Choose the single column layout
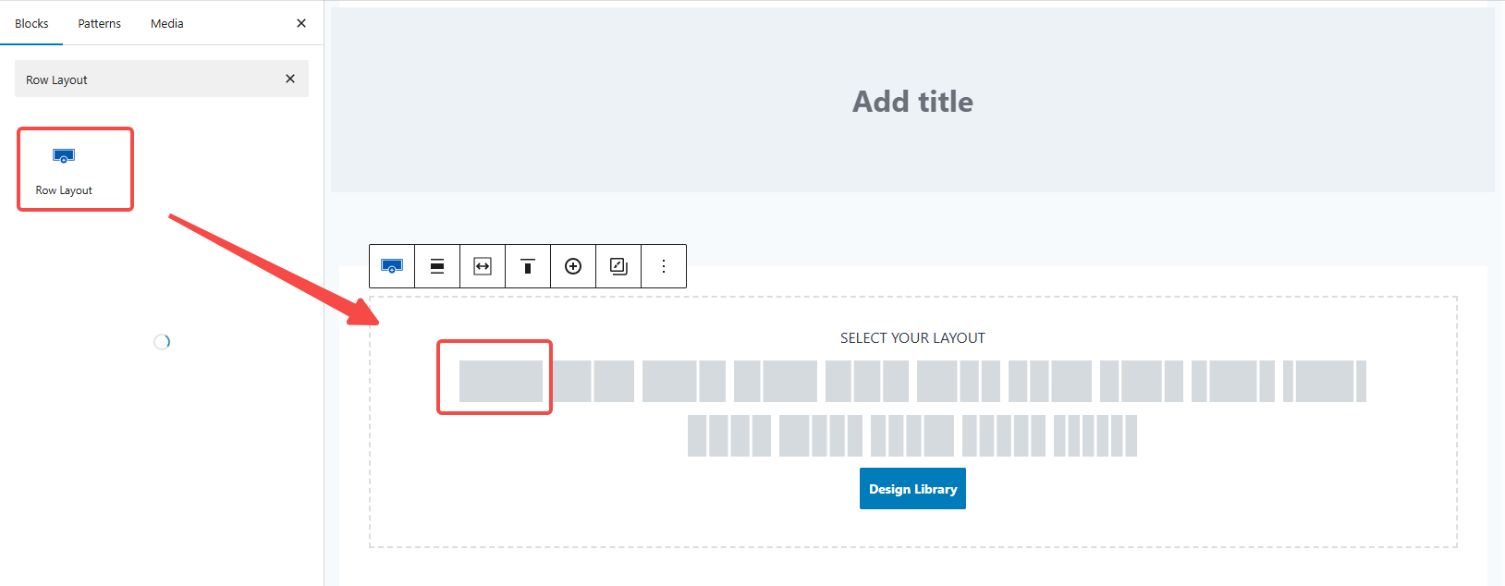The image size is (1505, 586). click(500, 382)
